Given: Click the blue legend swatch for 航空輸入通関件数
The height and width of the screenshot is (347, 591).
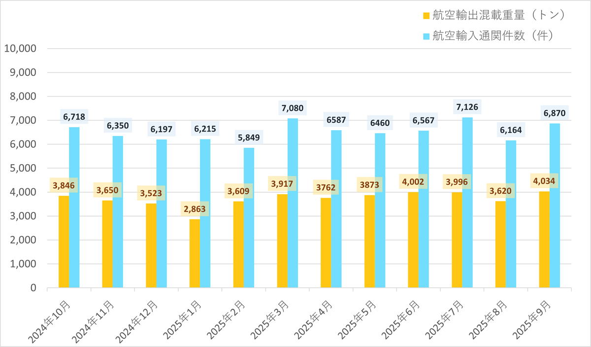Looking at the screenshot, I should coord(427,36).
